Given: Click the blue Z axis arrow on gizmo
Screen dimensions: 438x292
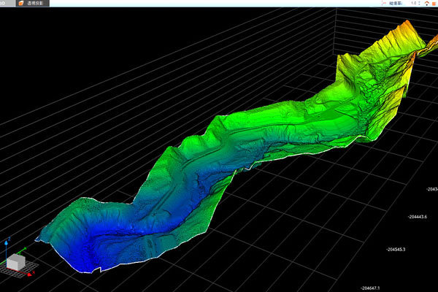Looking at the screenshot, I should [x=7, y=243].
